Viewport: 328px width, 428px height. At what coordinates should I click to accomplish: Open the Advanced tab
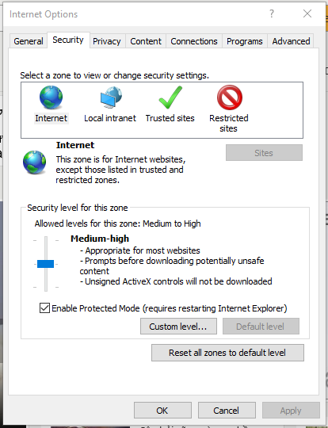[291, 41]
